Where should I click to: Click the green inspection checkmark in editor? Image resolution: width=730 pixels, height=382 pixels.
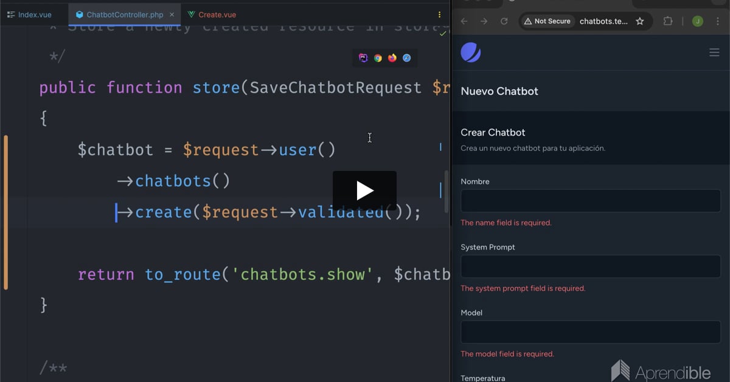pyautogui.click(x=443, y=33)
